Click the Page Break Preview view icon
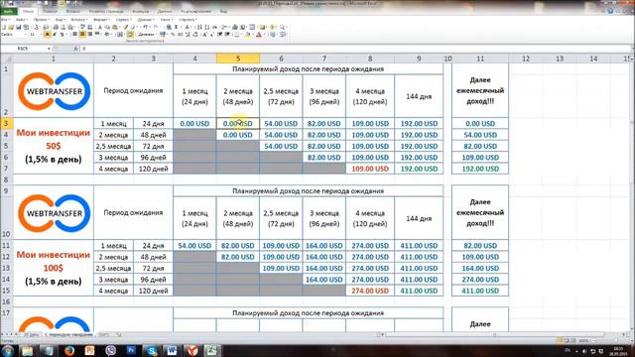This screenshot has height=357, width=635. [573, 340]
